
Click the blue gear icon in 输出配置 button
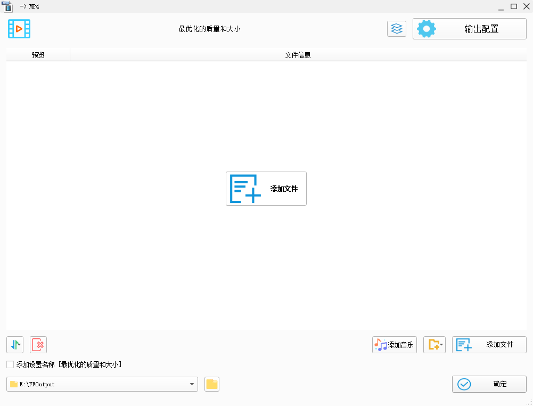pyautogui.click(x=426, y=28)
